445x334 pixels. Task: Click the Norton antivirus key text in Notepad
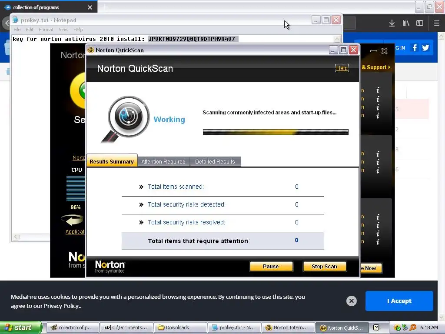coord(193,39)
